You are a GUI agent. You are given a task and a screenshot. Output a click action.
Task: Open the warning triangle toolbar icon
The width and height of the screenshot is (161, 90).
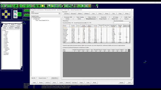point(32,6)
